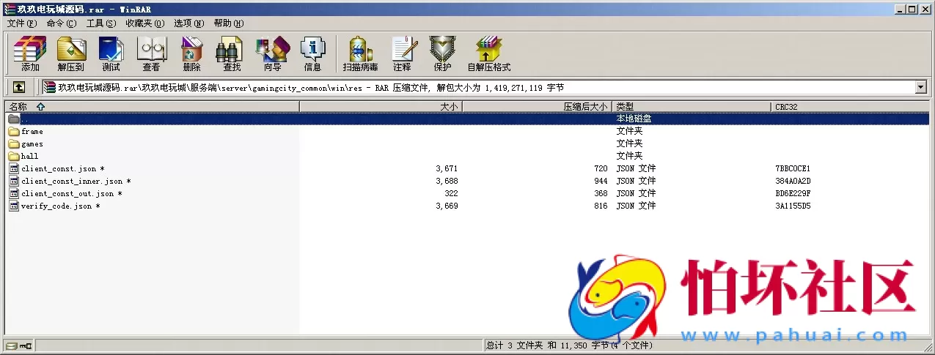
Task: Start the Virus Scan (扫描病毒) tool
Action: coord(360,53)
